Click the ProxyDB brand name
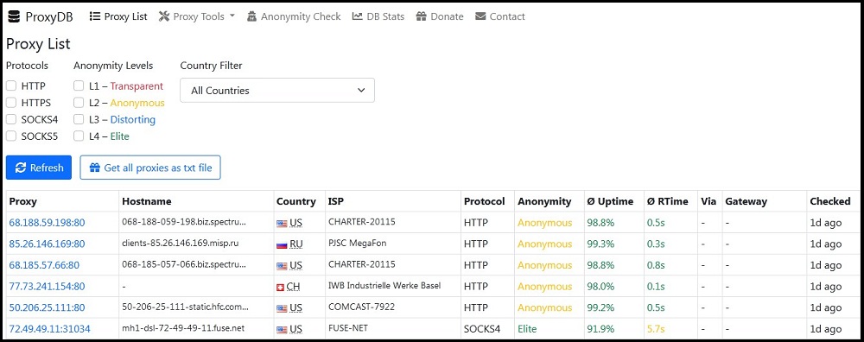The image size is (864, 342). [x=49, y=16]
